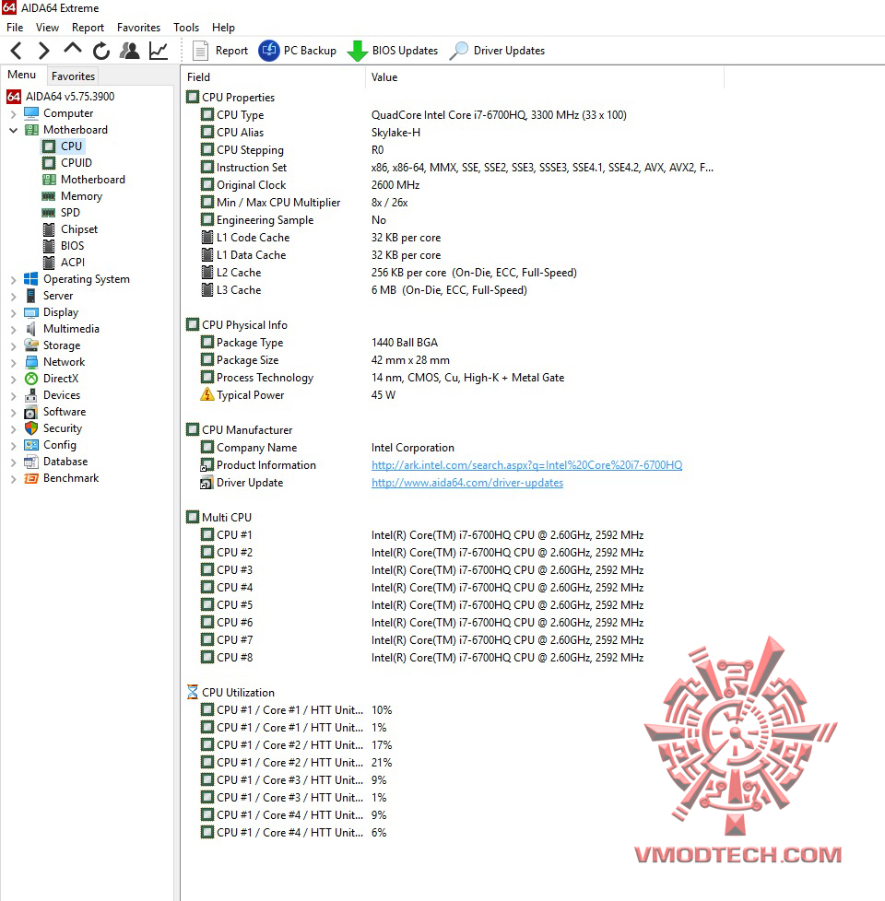Click the Motherboard child item icon
Viewport: 885px width, 901px height.
point(49,180)
